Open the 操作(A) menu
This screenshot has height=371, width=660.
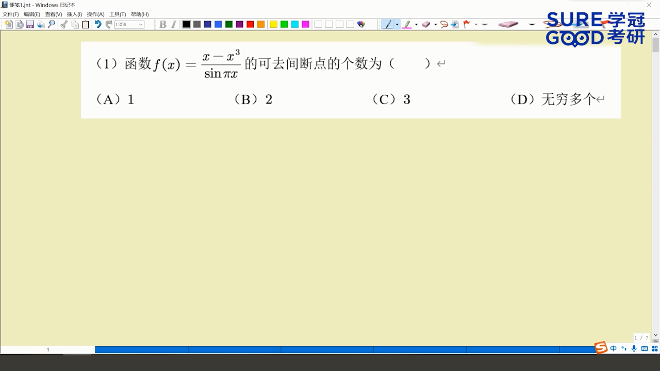point(95,14)
